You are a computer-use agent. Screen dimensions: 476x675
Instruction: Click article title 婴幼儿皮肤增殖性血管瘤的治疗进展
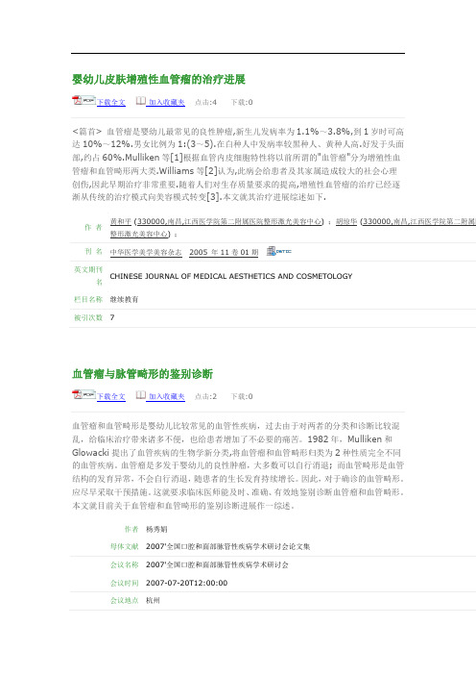[158, 79]
